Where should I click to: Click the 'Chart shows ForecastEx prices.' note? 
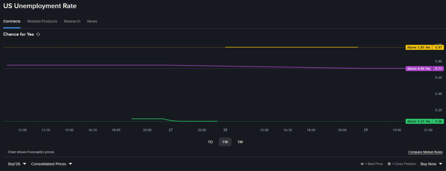31,152
